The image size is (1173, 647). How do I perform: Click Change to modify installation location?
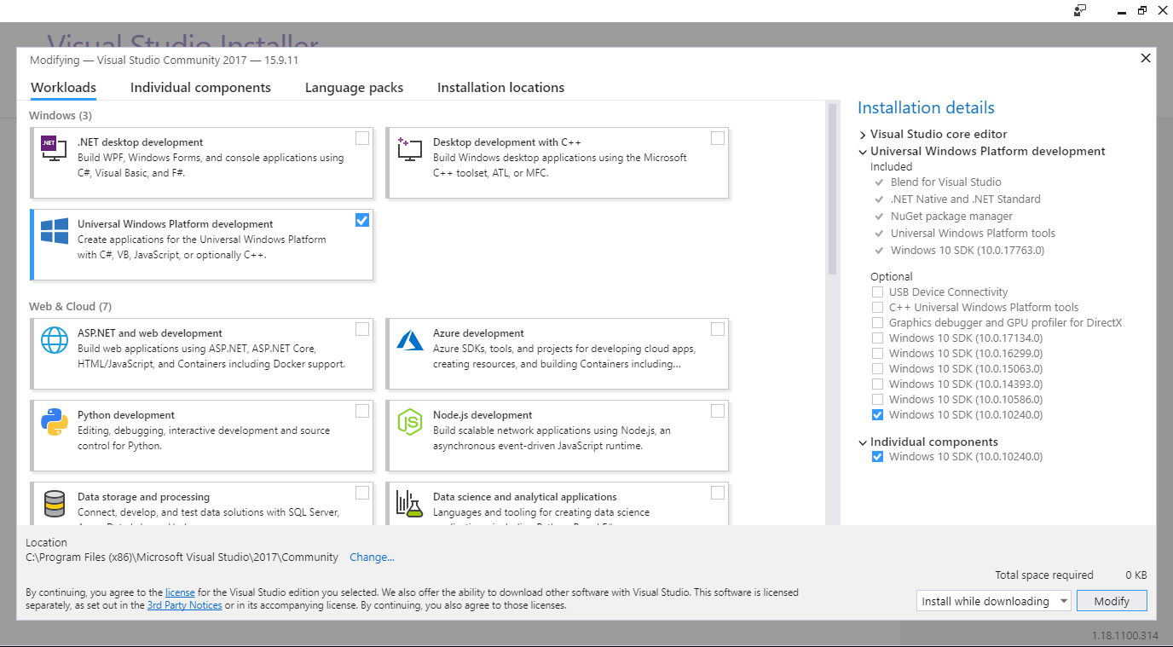(x=372, y=557)
